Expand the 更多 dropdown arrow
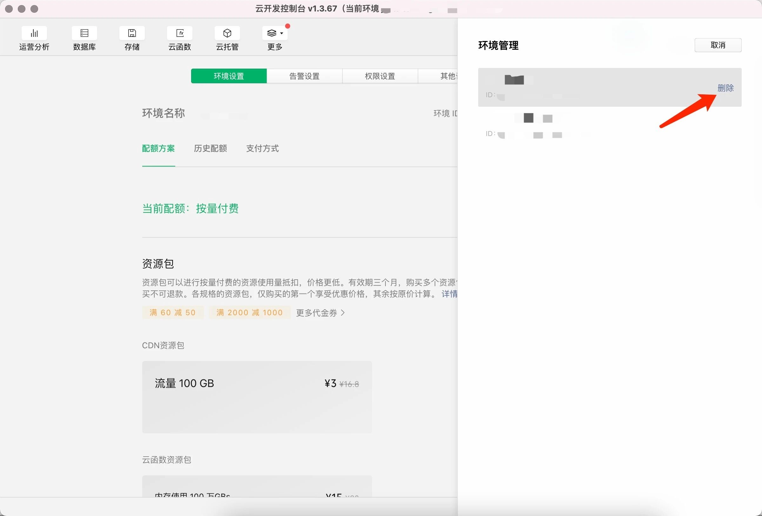The image size is (762, 516). pyautogui.click(x=282, y=33)
